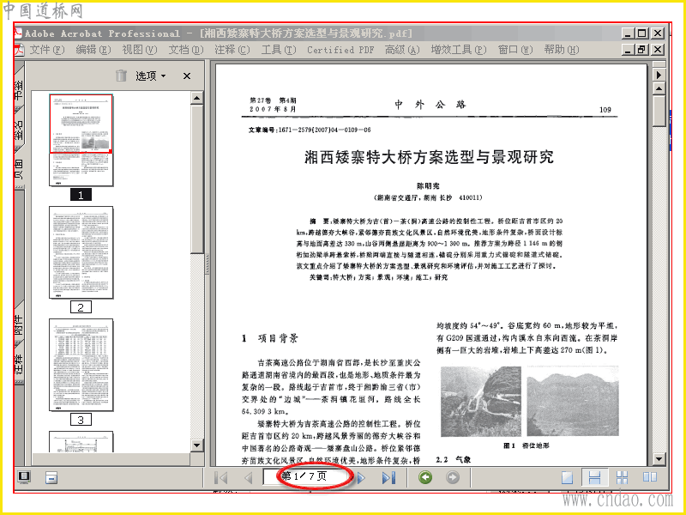Open the 选项 dropdown in pages panel
This screenshot has height=515, width=686.
(x=151, y=76)
